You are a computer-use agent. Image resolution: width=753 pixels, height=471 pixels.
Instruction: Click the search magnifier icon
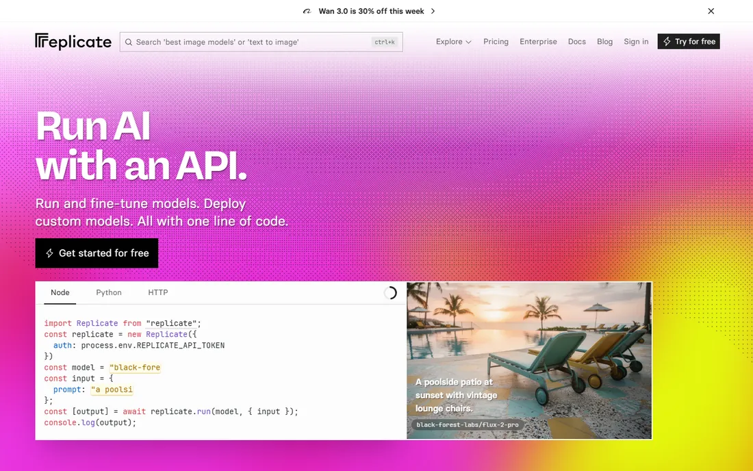(129, 42)
